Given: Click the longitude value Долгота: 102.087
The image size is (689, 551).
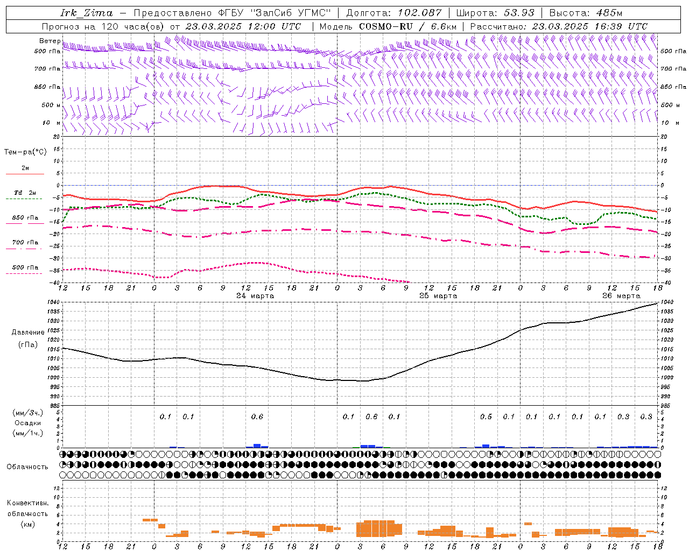Looking at the screenshot, I should click(393, 13).
